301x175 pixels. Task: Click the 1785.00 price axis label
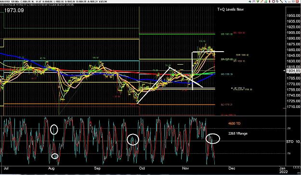293,78
